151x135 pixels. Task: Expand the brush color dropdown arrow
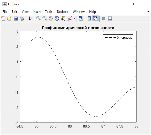point(74,18)
